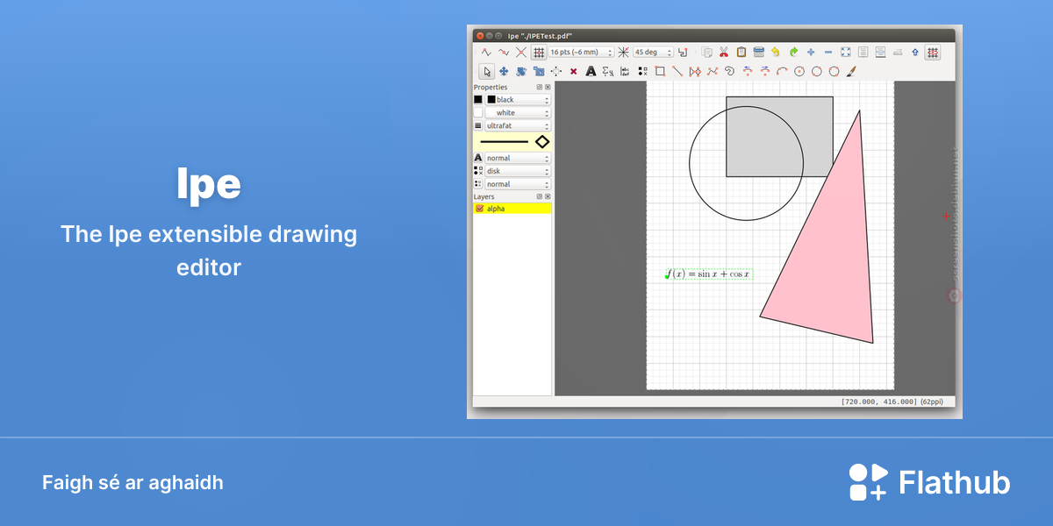Pick the Ink paintbrush tool
The height and width of the screenshot is (526, 1053).
851,71
